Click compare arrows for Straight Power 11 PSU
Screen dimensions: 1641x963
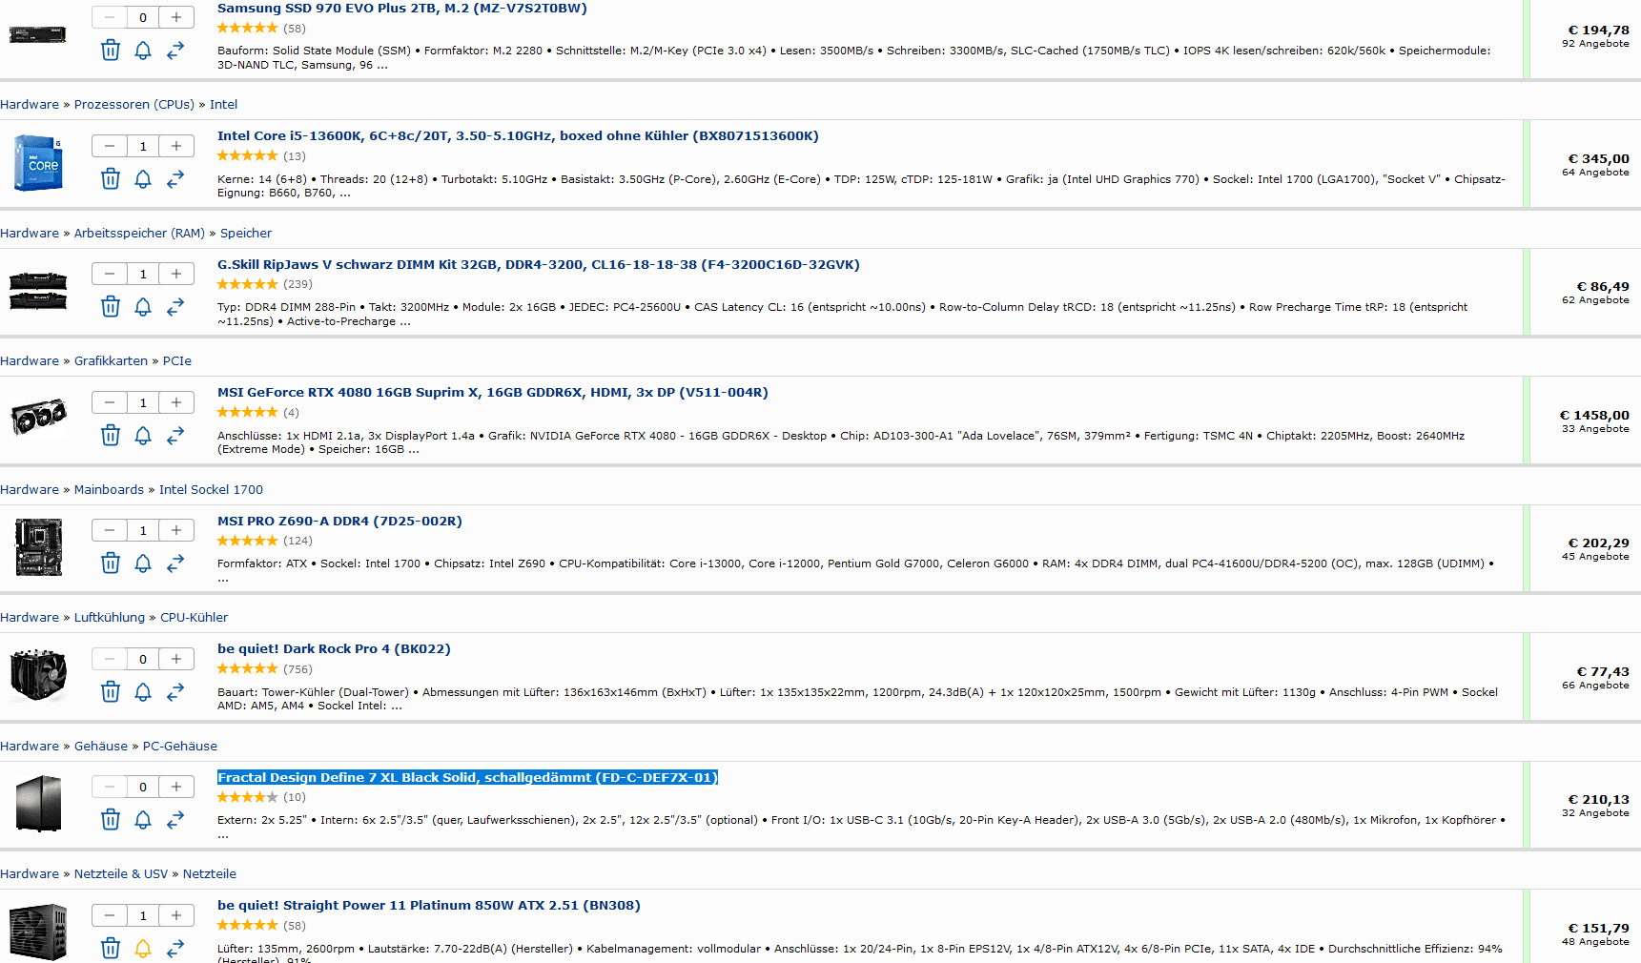[175, 948]
